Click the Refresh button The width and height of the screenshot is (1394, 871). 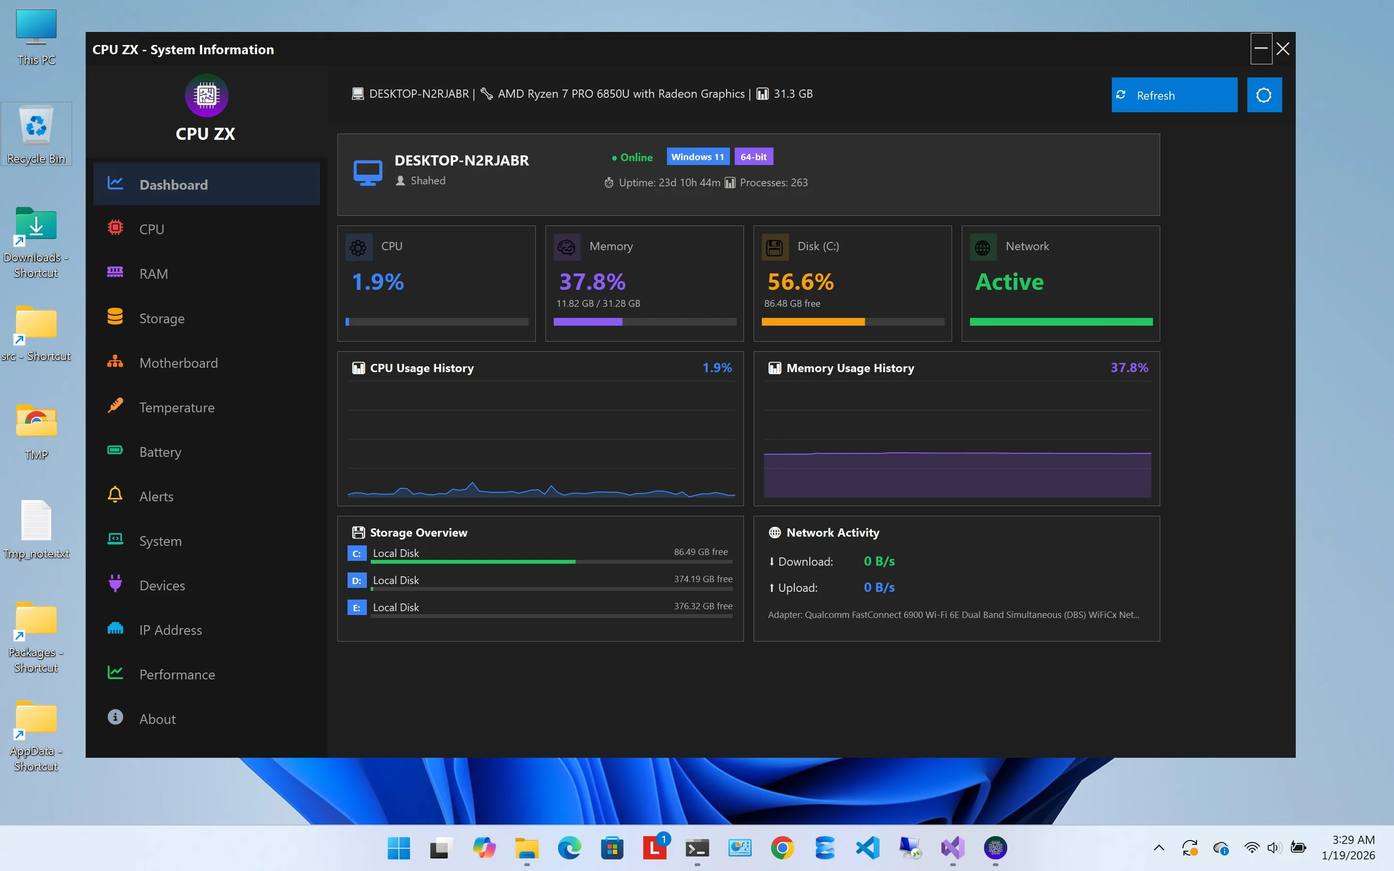coord(1174,95)
